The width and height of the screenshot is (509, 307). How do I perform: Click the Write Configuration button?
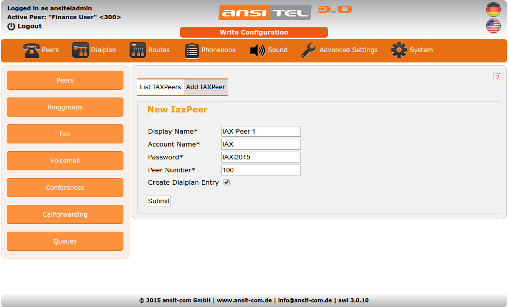pyautogui.click(x=253, y=32)
